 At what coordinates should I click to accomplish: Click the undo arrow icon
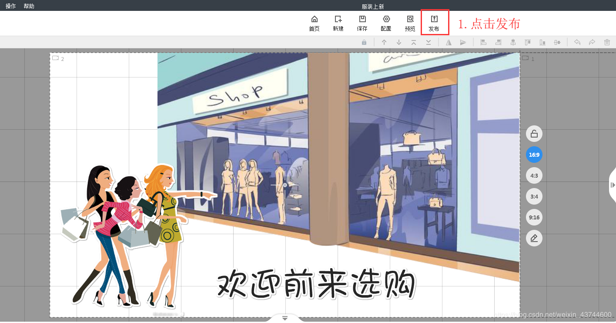point(577,42)
